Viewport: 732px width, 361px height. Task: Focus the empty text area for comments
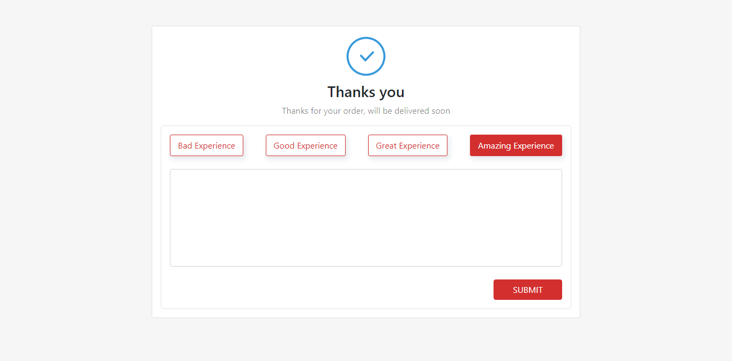pyautogui.click(x=365, y=217)
